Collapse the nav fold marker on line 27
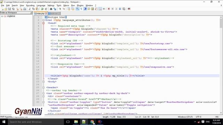This screenshot has width=223, height=125. 44,93
